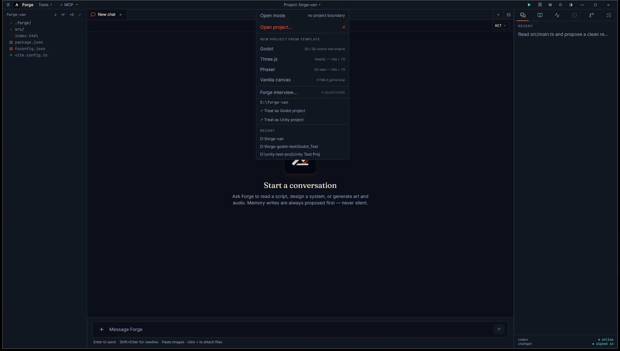
Task: Open settings gear icon in title bar
Action: (560, 5)
